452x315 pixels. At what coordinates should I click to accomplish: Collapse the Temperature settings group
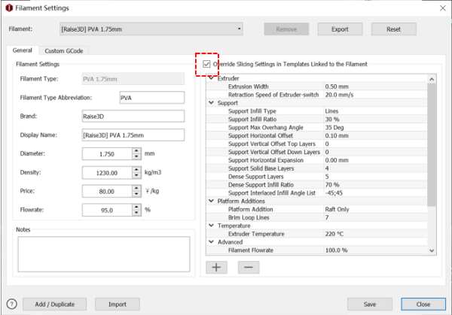tap(211, 225)
